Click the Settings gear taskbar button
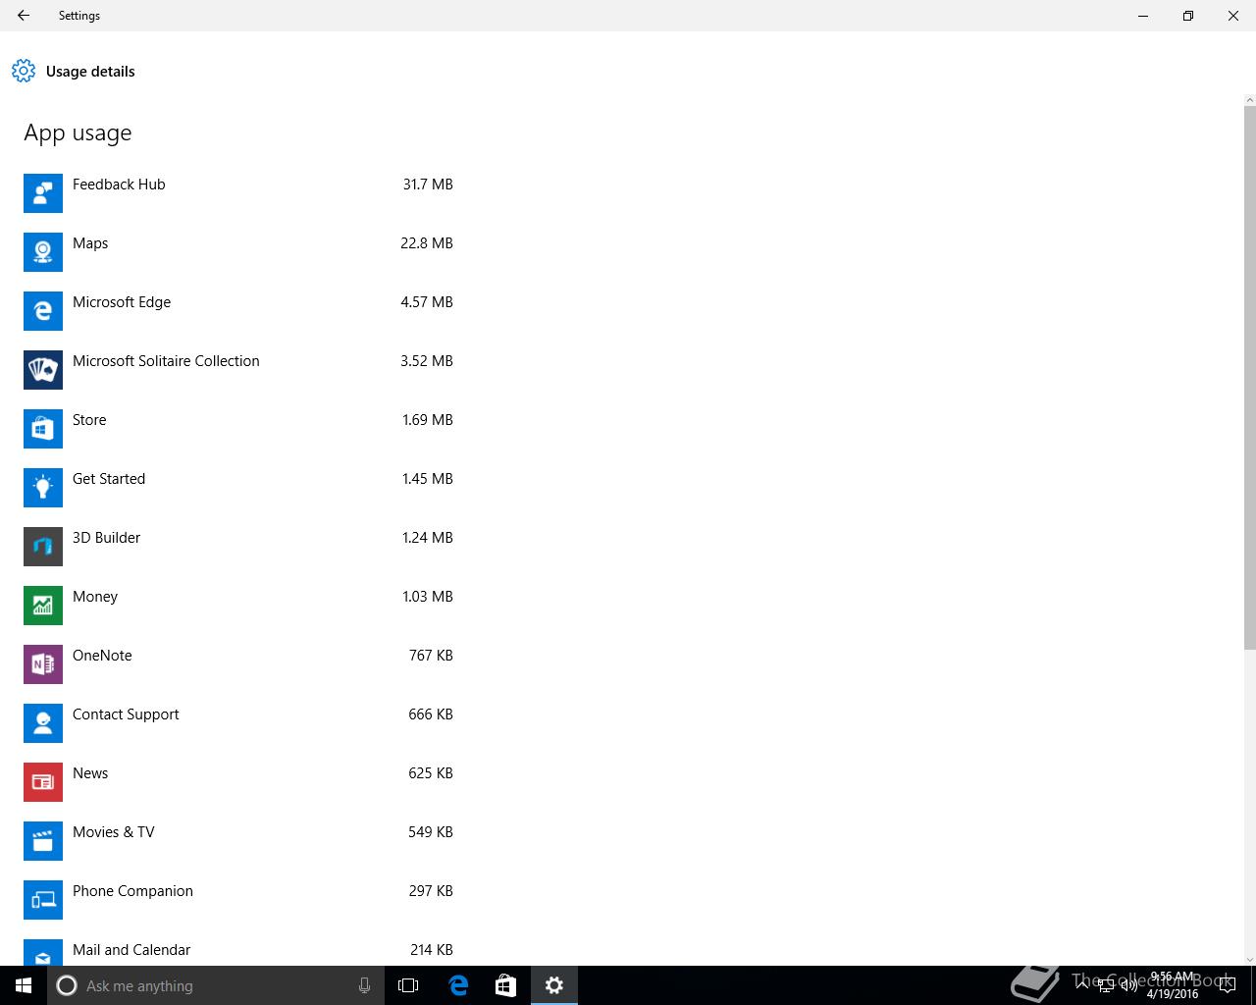 point(554,985)
